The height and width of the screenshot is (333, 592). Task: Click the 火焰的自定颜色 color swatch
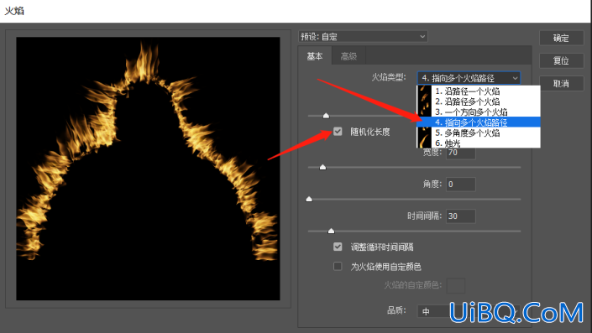tap(456, 285)
